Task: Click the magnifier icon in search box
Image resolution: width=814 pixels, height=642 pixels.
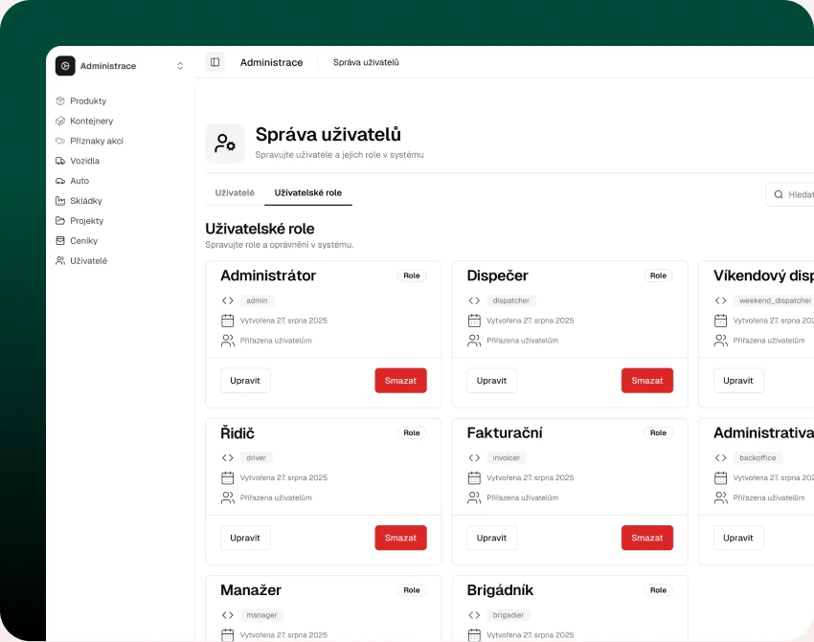Action: point(779,194)
